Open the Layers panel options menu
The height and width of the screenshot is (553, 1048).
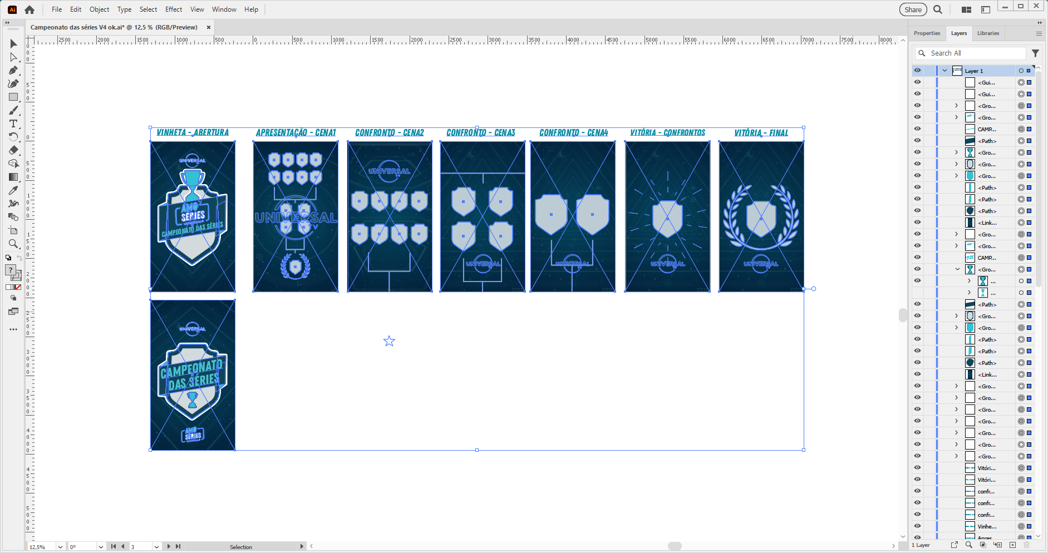[1039, 33]
